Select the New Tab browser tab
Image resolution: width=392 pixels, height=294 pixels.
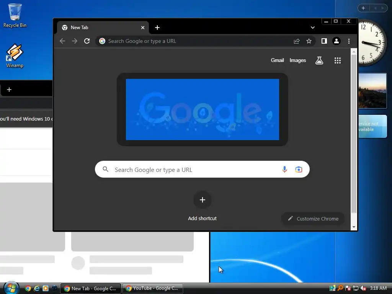click(x=103, y=28)
